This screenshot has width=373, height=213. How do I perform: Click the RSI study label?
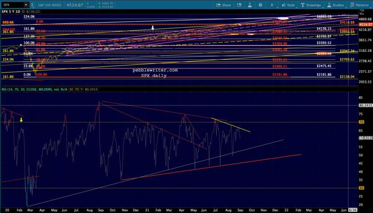coord(30,89)
